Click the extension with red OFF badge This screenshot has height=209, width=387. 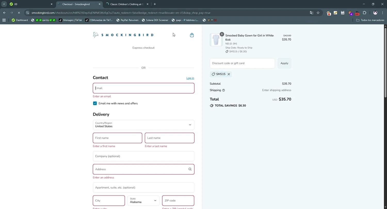[357, 13]
